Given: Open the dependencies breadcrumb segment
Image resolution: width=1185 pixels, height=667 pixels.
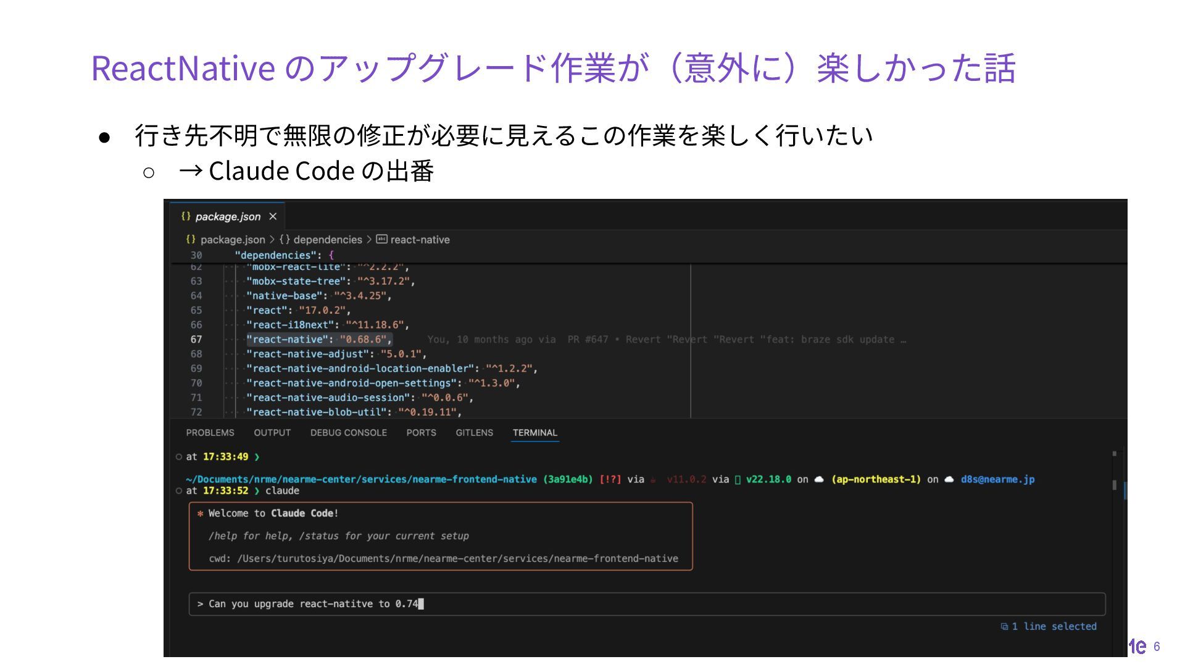Looking at the screenshot, I should pos(328,240).
